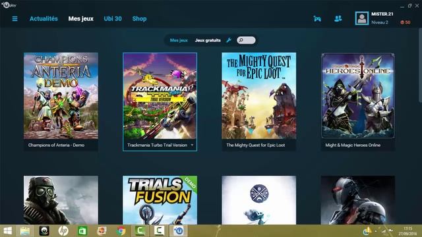The width and height of the screenshot is (422, 237).
Task: Open Windows Store in taskbar
Action: (x=82, y=231)
